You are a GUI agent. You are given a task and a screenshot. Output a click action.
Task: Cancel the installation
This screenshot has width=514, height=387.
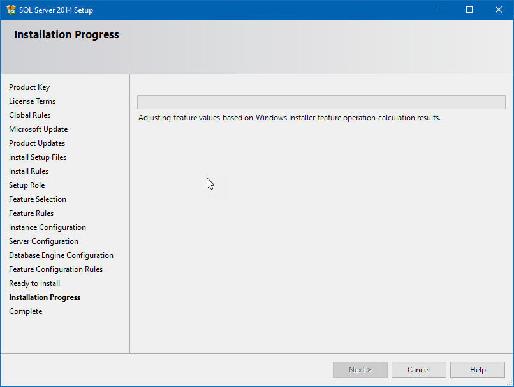(418, 370)
